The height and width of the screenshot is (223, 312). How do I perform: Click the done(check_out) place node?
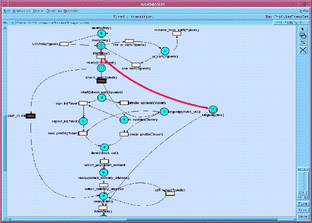(x=104, y=147)
